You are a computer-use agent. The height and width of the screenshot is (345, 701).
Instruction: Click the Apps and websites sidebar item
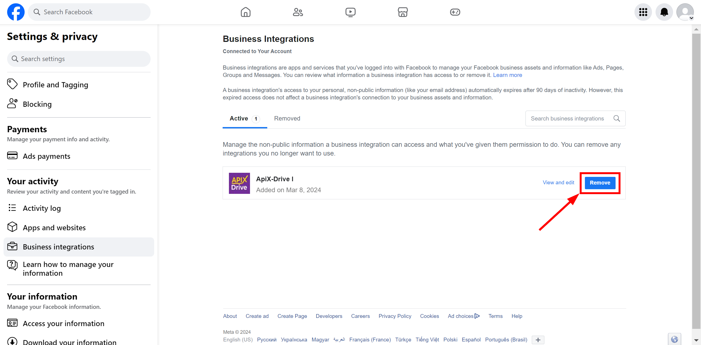pos(54,228)
